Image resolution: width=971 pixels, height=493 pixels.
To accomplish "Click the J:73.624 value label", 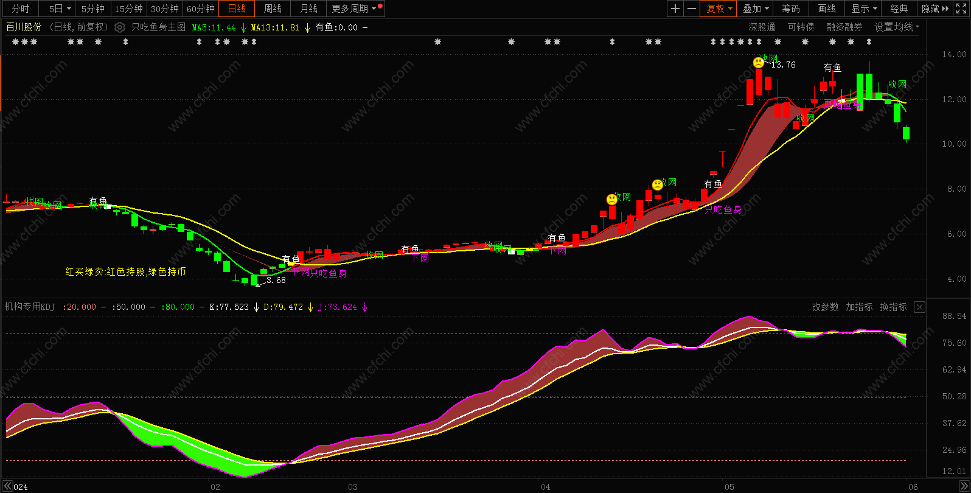I will (x=338, y=307).
